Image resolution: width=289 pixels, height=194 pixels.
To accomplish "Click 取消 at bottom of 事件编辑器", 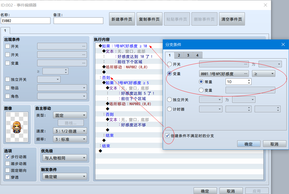I will tap(231, 191).
